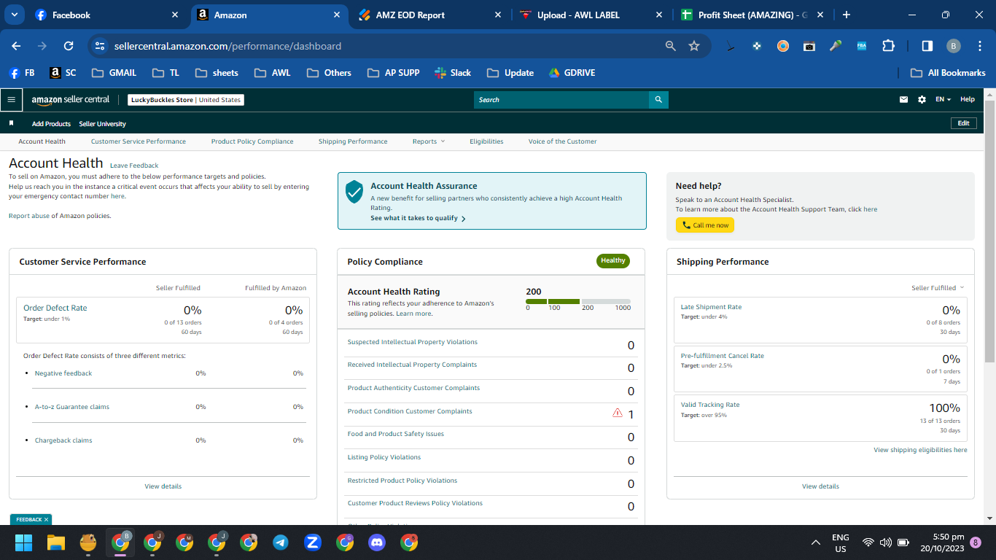
Task: Open the Chrome three-dot menu
Action: (980, 46)
